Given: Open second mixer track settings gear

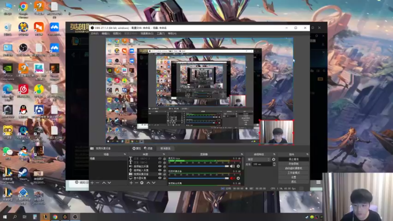Looking at the screenshot, I should point(238,178).
